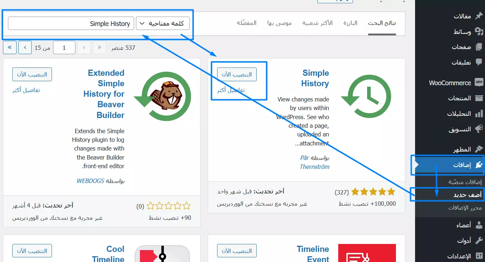The image size is (485, 262).
Task: Open the التحليلات analytics bar chart icon
Action: point(479,114)
